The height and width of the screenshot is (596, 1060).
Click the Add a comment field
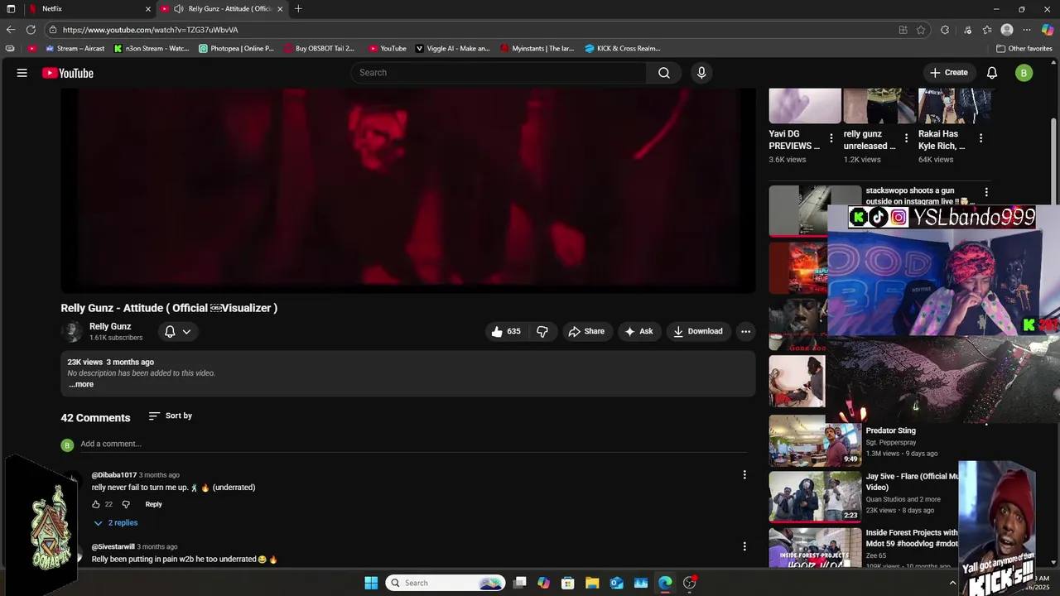414,445
